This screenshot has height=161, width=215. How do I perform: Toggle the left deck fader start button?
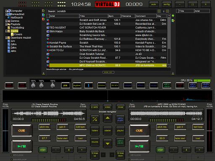pos(62,138)
